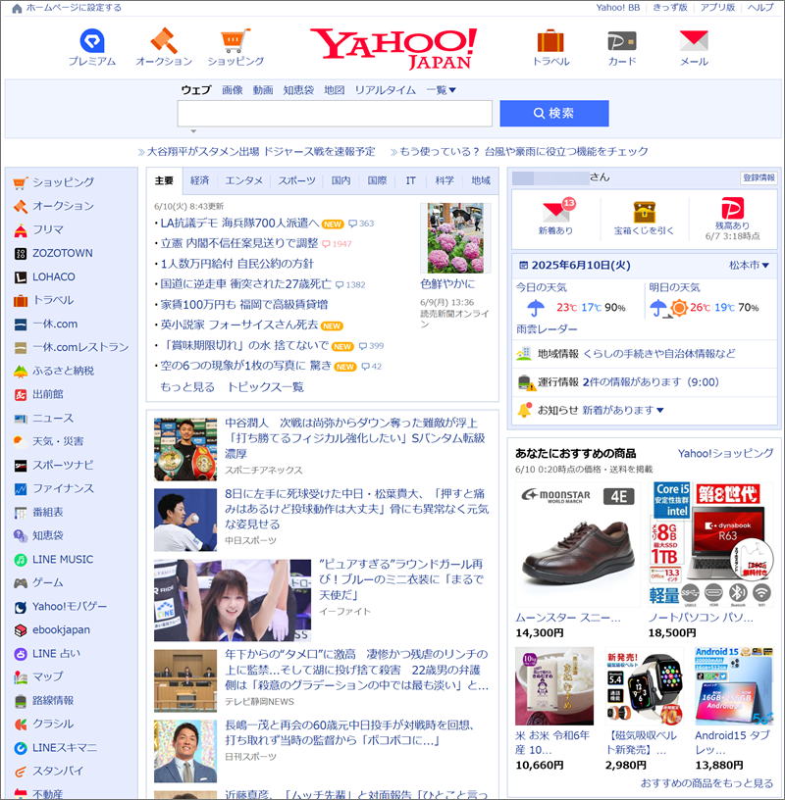Switch to the 経済 news tab
The height and width of the screenshot is (800, 785).
200,180
